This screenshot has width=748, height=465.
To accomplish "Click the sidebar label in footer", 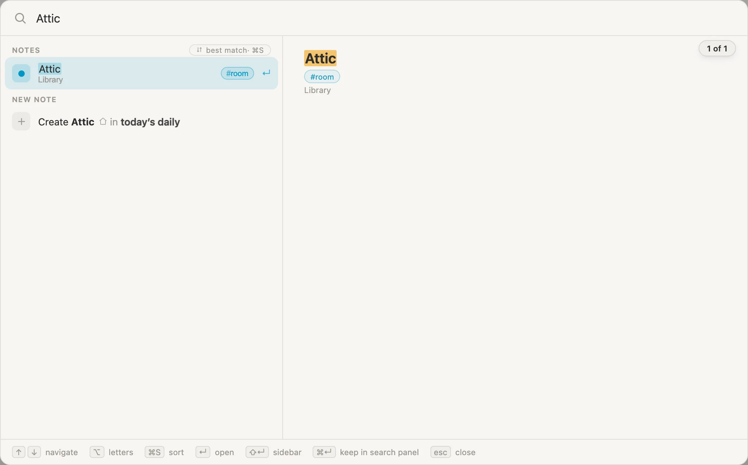I will click(287, 452).
